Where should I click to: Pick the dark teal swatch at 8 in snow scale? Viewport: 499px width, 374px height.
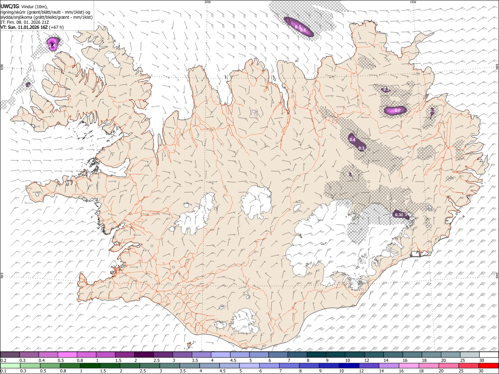(317, 355)
